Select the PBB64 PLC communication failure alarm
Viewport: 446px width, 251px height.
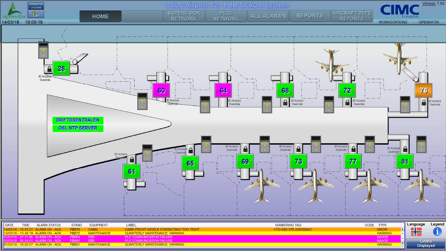[x=202, y=237]
